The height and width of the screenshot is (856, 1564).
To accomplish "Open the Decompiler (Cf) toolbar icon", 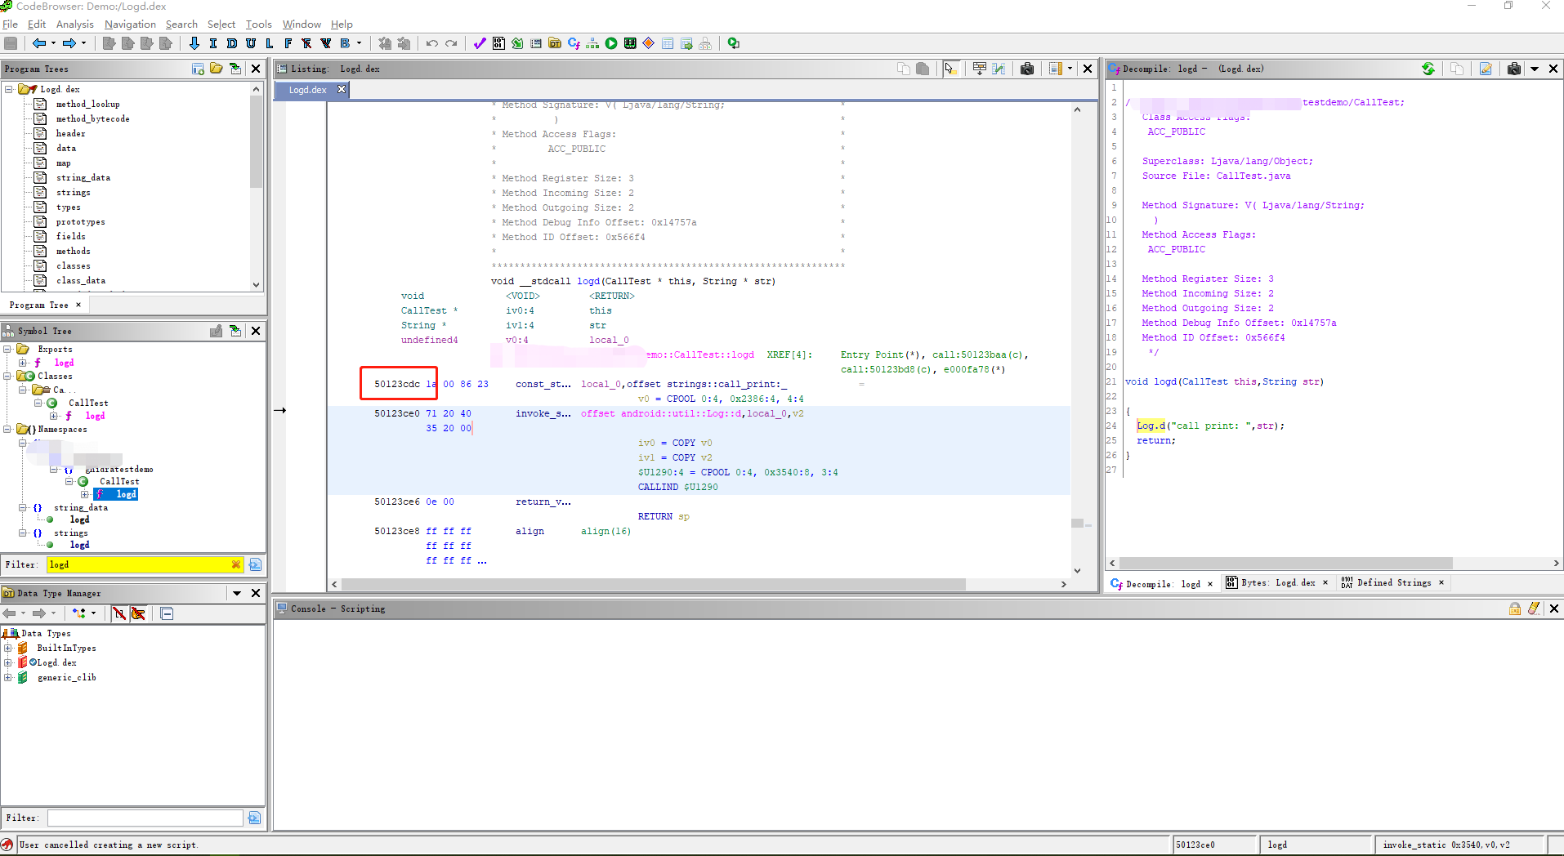I will pyautogui.click(x=574, y=43).
